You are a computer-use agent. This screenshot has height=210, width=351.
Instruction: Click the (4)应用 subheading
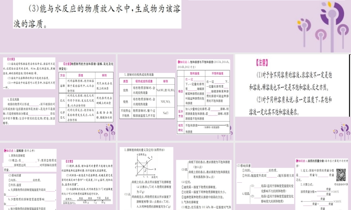pyautogui.click(x=186, y=182)
